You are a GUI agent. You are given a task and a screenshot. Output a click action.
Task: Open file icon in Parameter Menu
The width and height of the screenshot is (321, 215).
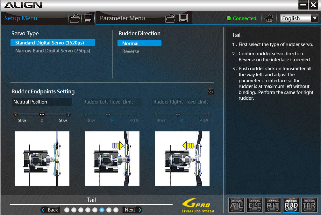click(x=170, y=18)
